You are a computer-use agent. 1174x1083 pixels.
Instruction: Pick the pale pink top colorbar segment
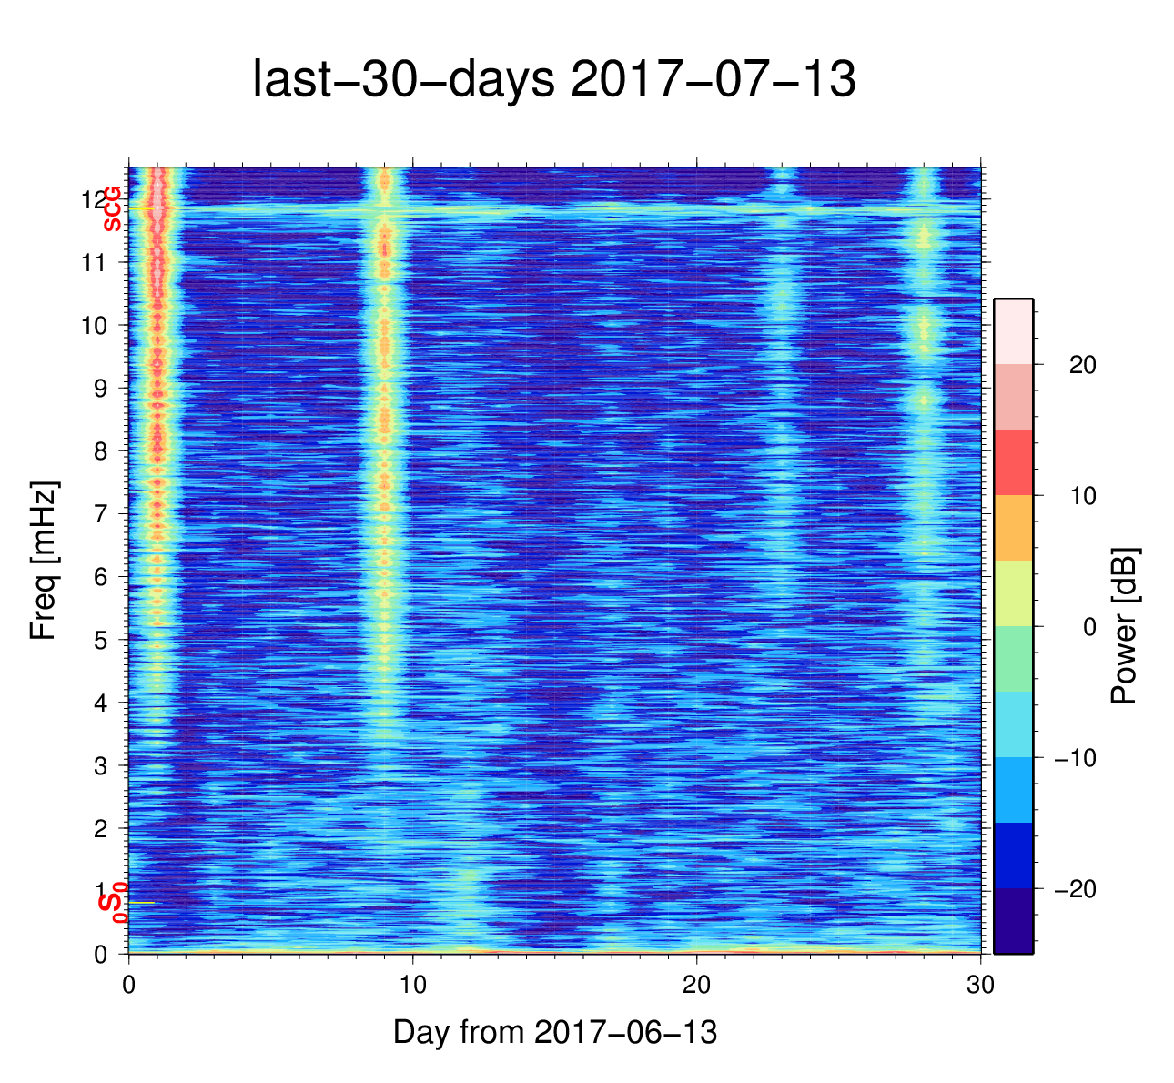pos(1013,331)
